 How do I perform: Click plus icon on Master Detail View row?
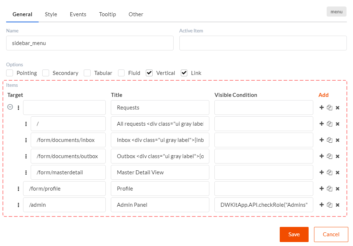[x=322, y=172]
